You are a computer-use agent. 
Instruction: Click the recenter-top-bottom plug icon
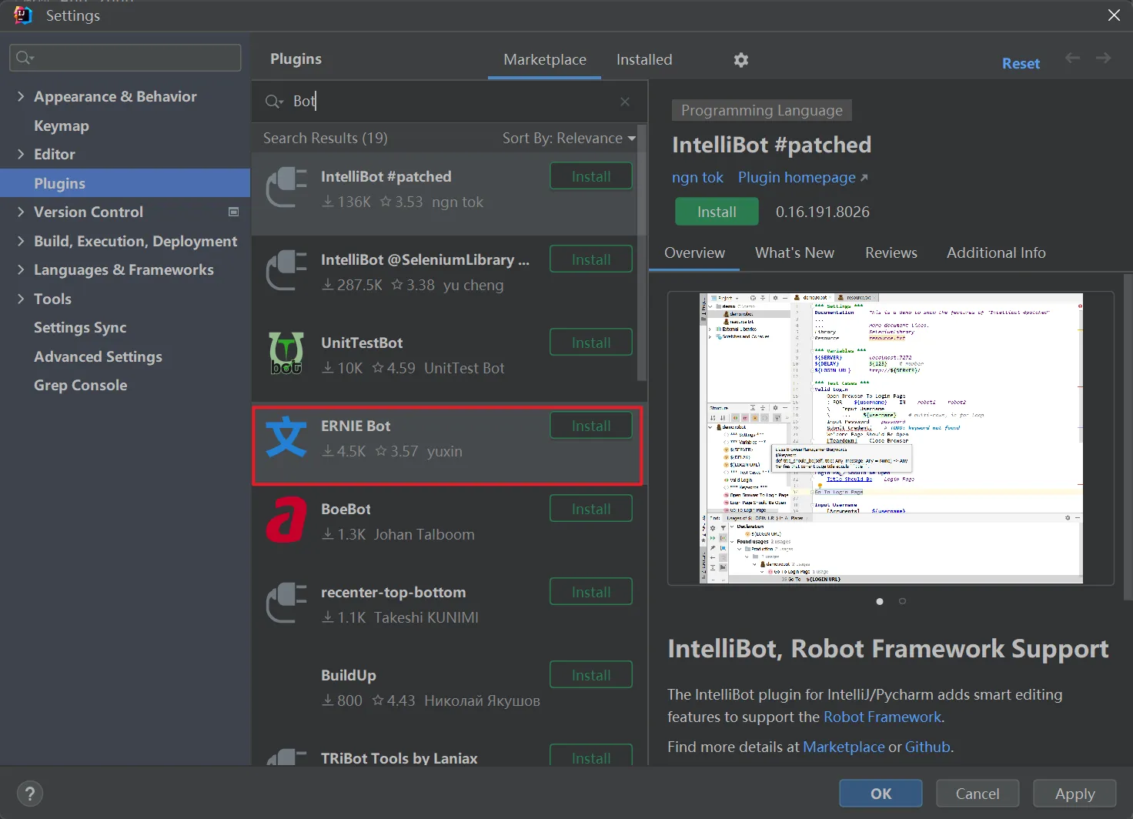286,603
